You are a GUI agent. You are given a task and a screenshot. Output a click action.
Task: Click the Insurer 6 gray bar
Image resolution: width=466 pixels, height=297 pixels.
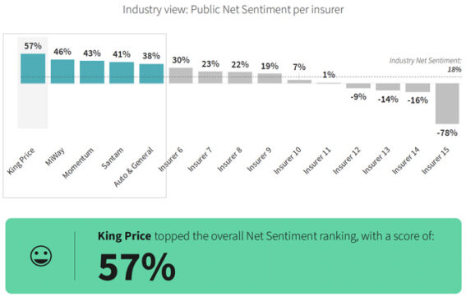tap(181, 76)
